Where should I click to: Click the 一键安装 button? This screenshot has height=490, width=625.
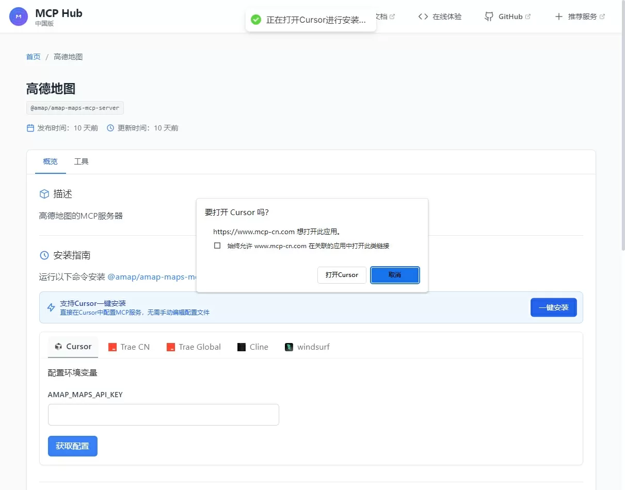click(x=554, y=307)
